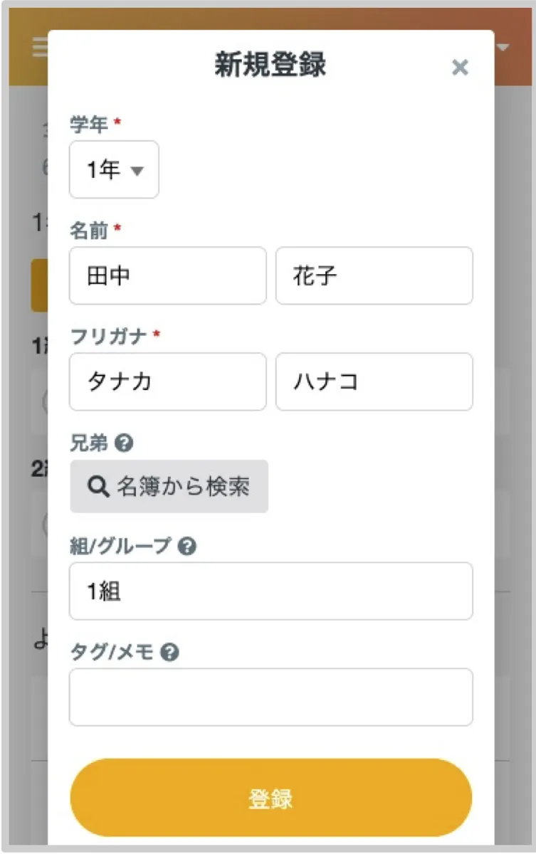Screen dimensions: 536x854
Task: Show help for 組/グループ via question icon
Action: 187,547
